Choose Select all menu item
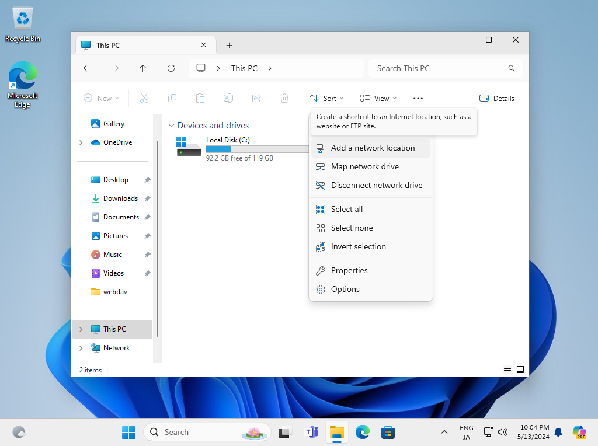The image size is (598, 446). [x=371, y=209]
